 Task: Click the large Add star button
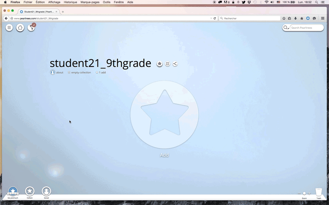click(x=164, y=115)
